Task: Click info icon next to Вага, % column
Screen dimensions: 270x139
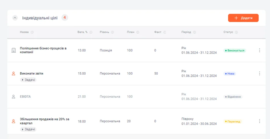Action: pos(91,32)
